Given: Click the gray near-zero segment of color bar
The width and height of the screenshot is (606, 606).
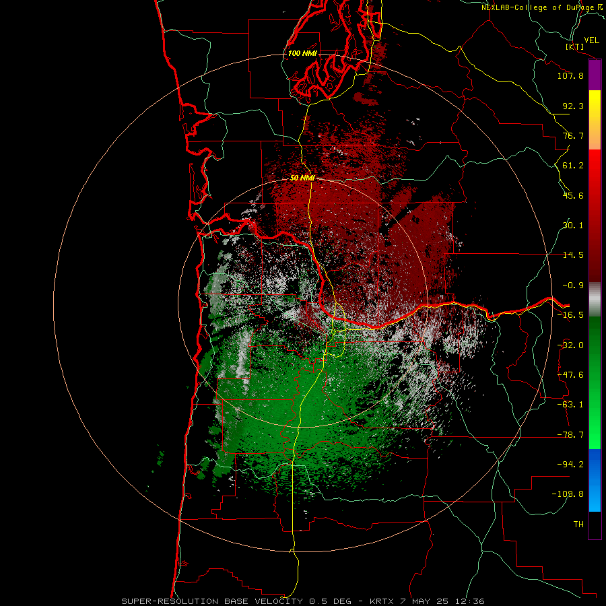Looking at the screenshot, I should pyautogui.click(x=595, y=300).
